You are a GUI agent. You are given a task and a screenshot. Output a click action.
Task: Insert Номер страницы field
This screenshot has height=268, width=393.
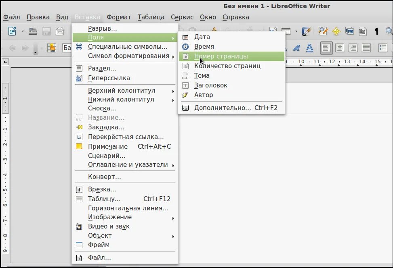point(231,56)
